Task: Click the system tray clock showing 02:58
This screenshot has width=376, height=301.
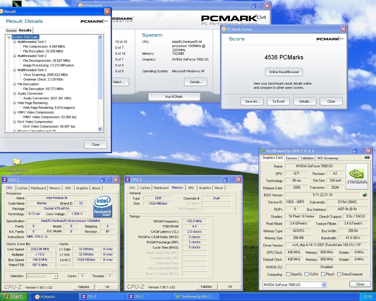Action: pos(367,297)
